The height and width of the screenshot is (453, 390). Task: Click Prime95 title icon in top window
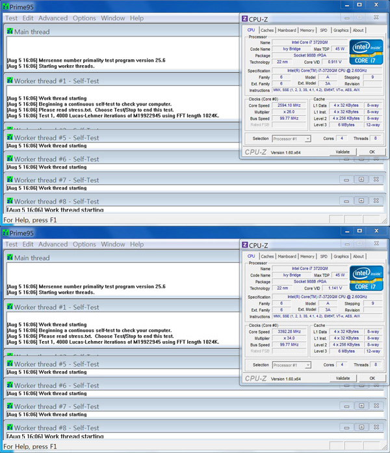point(5,6)
